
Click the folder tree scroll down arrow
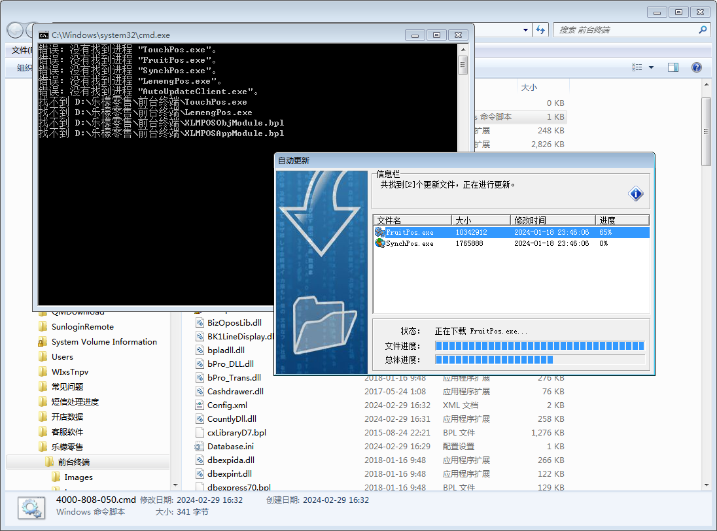click(x=175, y=485)
